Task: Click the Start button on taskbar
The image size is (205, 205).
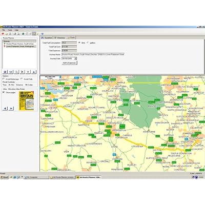Action: pyautogui.click(x=4, y=177)
